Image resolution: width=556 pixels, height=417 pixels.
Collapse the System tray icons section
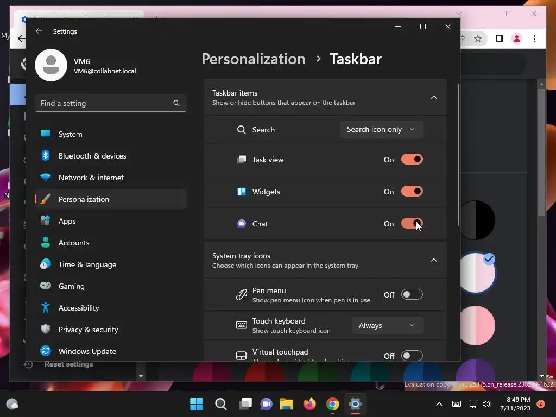click(434, 260)
